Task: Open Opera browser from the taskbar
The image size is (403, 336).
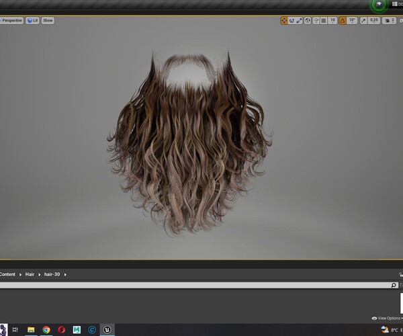Action: (61, 329)
